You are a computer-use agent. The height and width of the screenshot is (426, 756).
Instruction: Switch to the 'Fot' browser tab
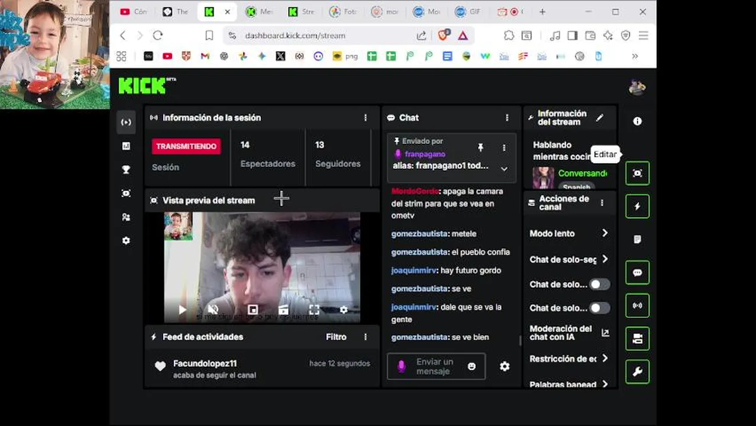point(344,12)
